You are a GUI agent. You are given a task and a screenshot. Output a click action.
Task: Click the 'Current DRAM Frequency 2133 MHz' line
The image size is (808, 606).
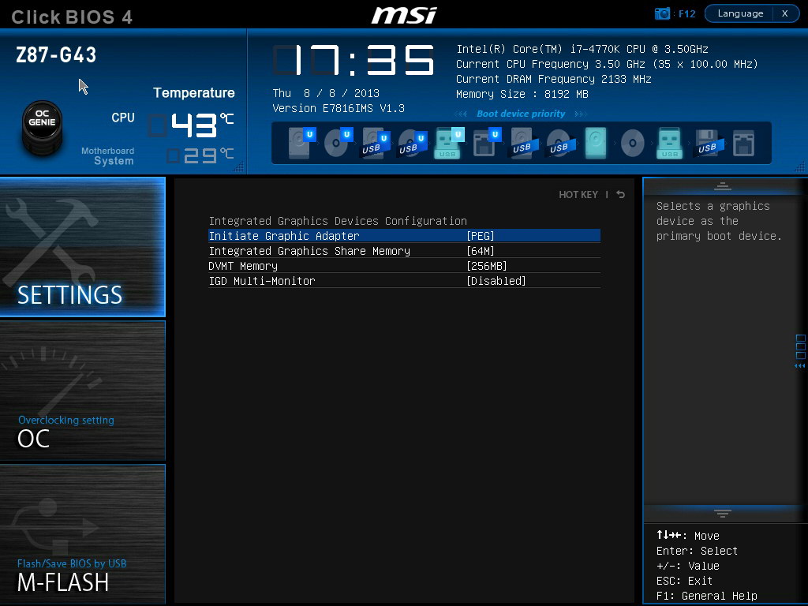point(553,79)
